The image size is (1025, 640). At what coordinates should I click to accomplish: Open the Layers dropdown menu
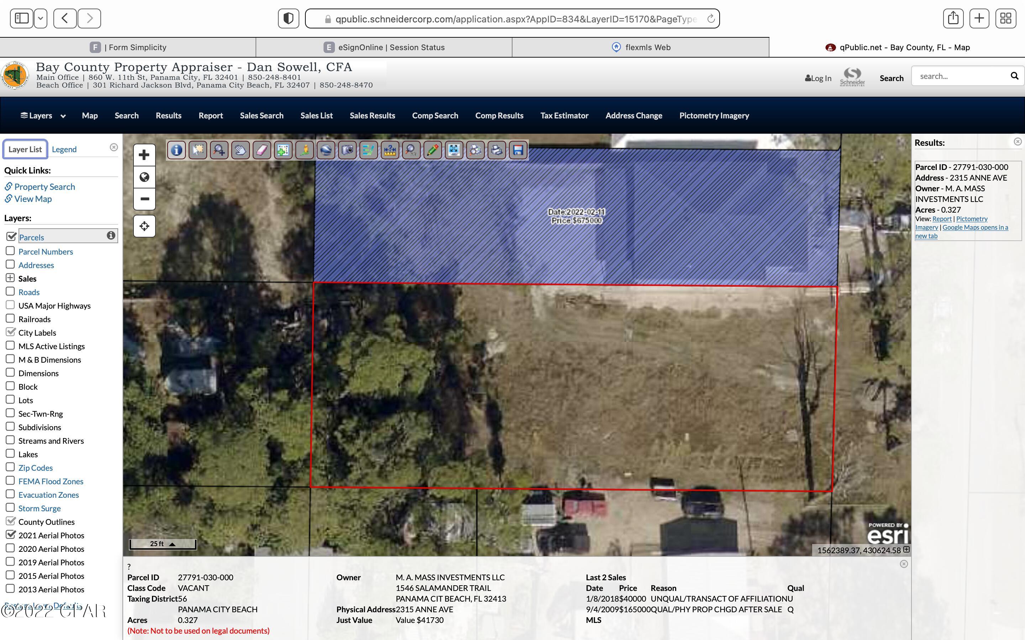tap(43, 116)
